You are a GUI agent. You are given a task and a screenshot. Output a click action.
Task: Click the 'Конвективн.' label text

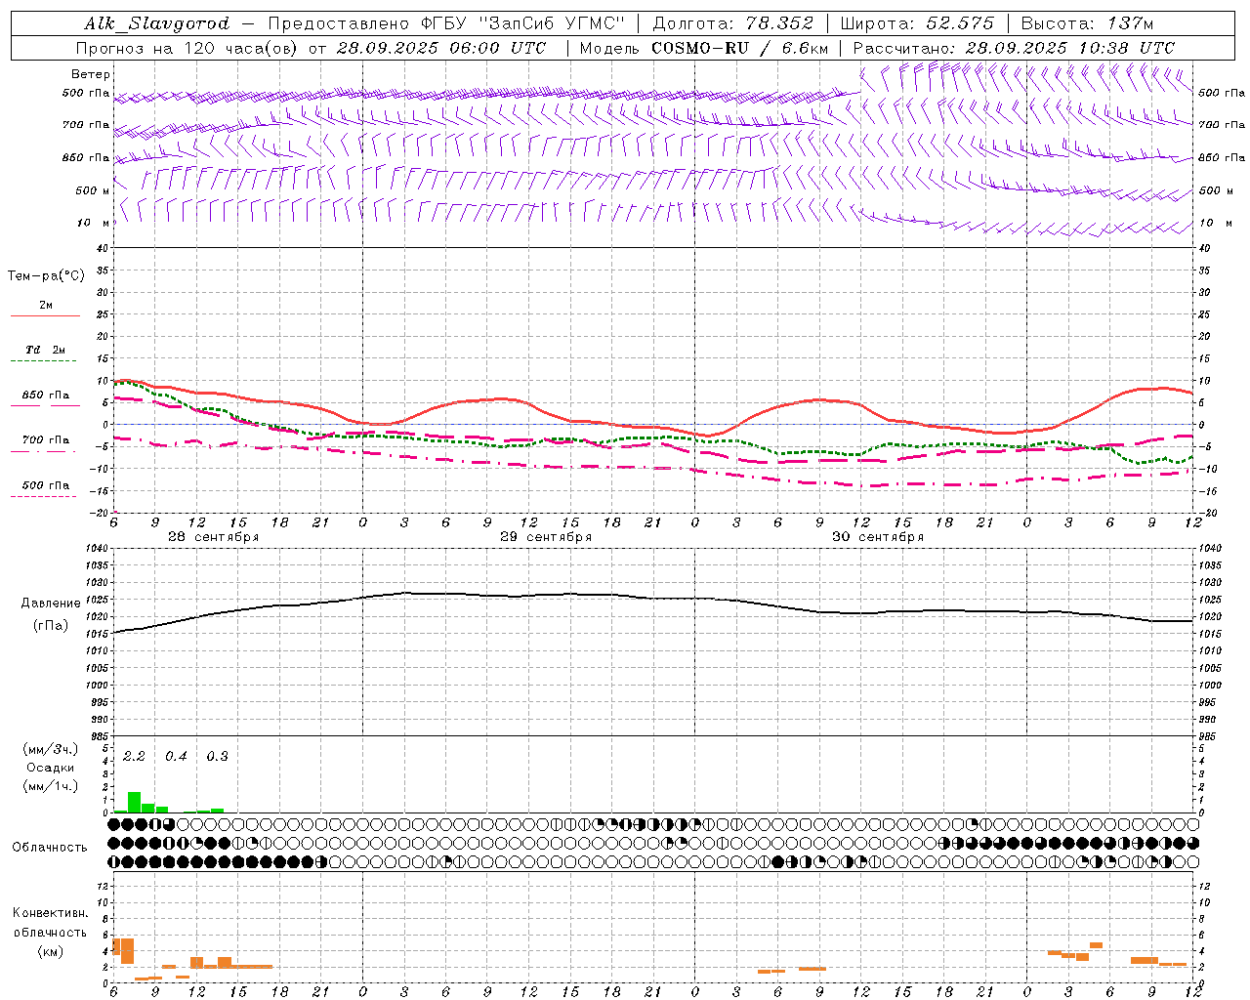tap(50, 913)
